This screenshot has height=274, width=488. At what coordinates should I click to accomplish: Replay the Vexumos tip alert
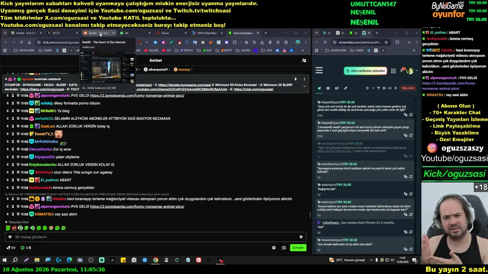tap(411, 250)
